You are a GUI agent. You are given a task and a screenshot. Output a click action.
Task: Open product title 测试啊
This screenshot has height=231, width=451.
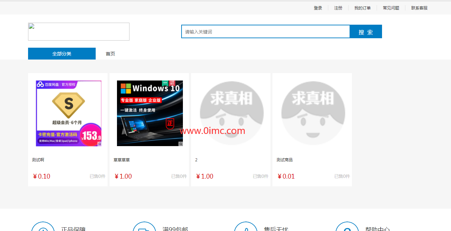click(x=38, y=160)
